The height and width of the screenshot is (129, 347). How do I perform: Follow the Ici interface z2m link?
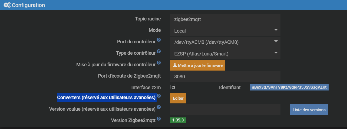click(x=173, y=87)
